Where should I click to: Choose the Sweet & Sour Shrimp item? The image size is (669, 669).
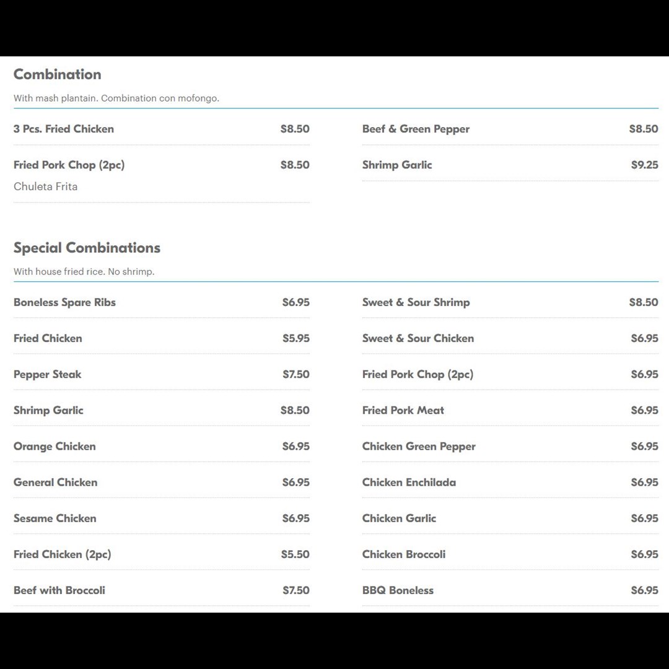pos(510,302)
